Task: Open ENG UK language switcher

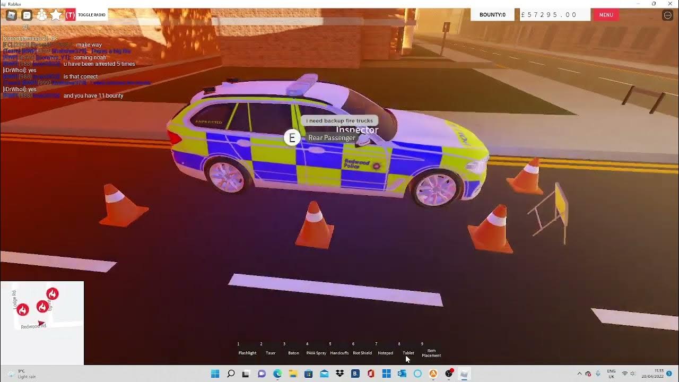Action: (611, 374)
